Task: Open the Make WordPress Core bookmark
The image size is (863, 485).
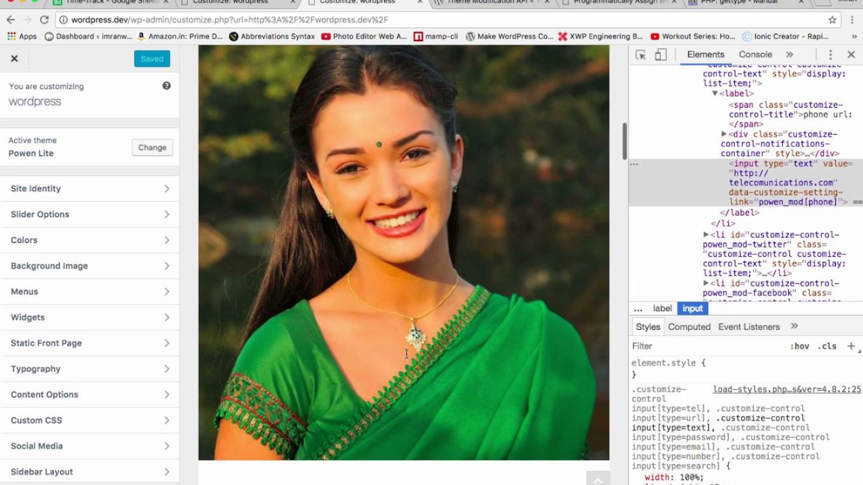Action: pyautogui.click(x=509, y=36)
